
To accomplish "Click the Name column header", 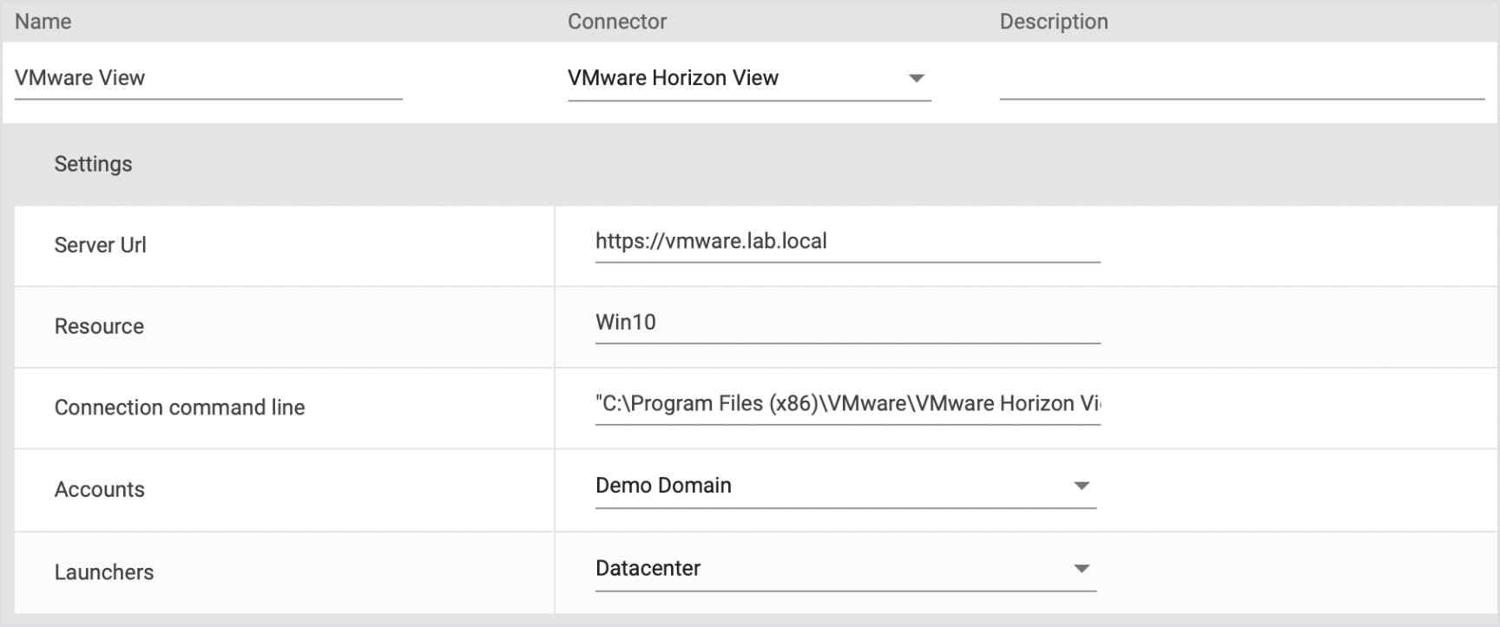I will (x=43, y=22).
